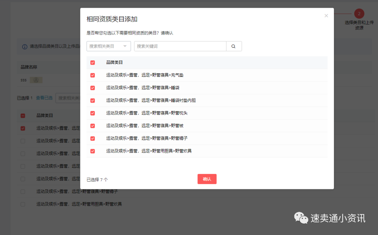Click the info icon beside 请选择品牌类目
The image size is (378, 235).
[25, 46]
